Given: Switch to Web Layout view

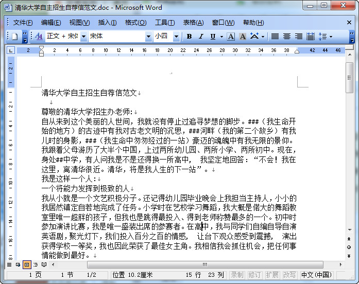Looking at the screenshot, I should (x=18, y=265).
